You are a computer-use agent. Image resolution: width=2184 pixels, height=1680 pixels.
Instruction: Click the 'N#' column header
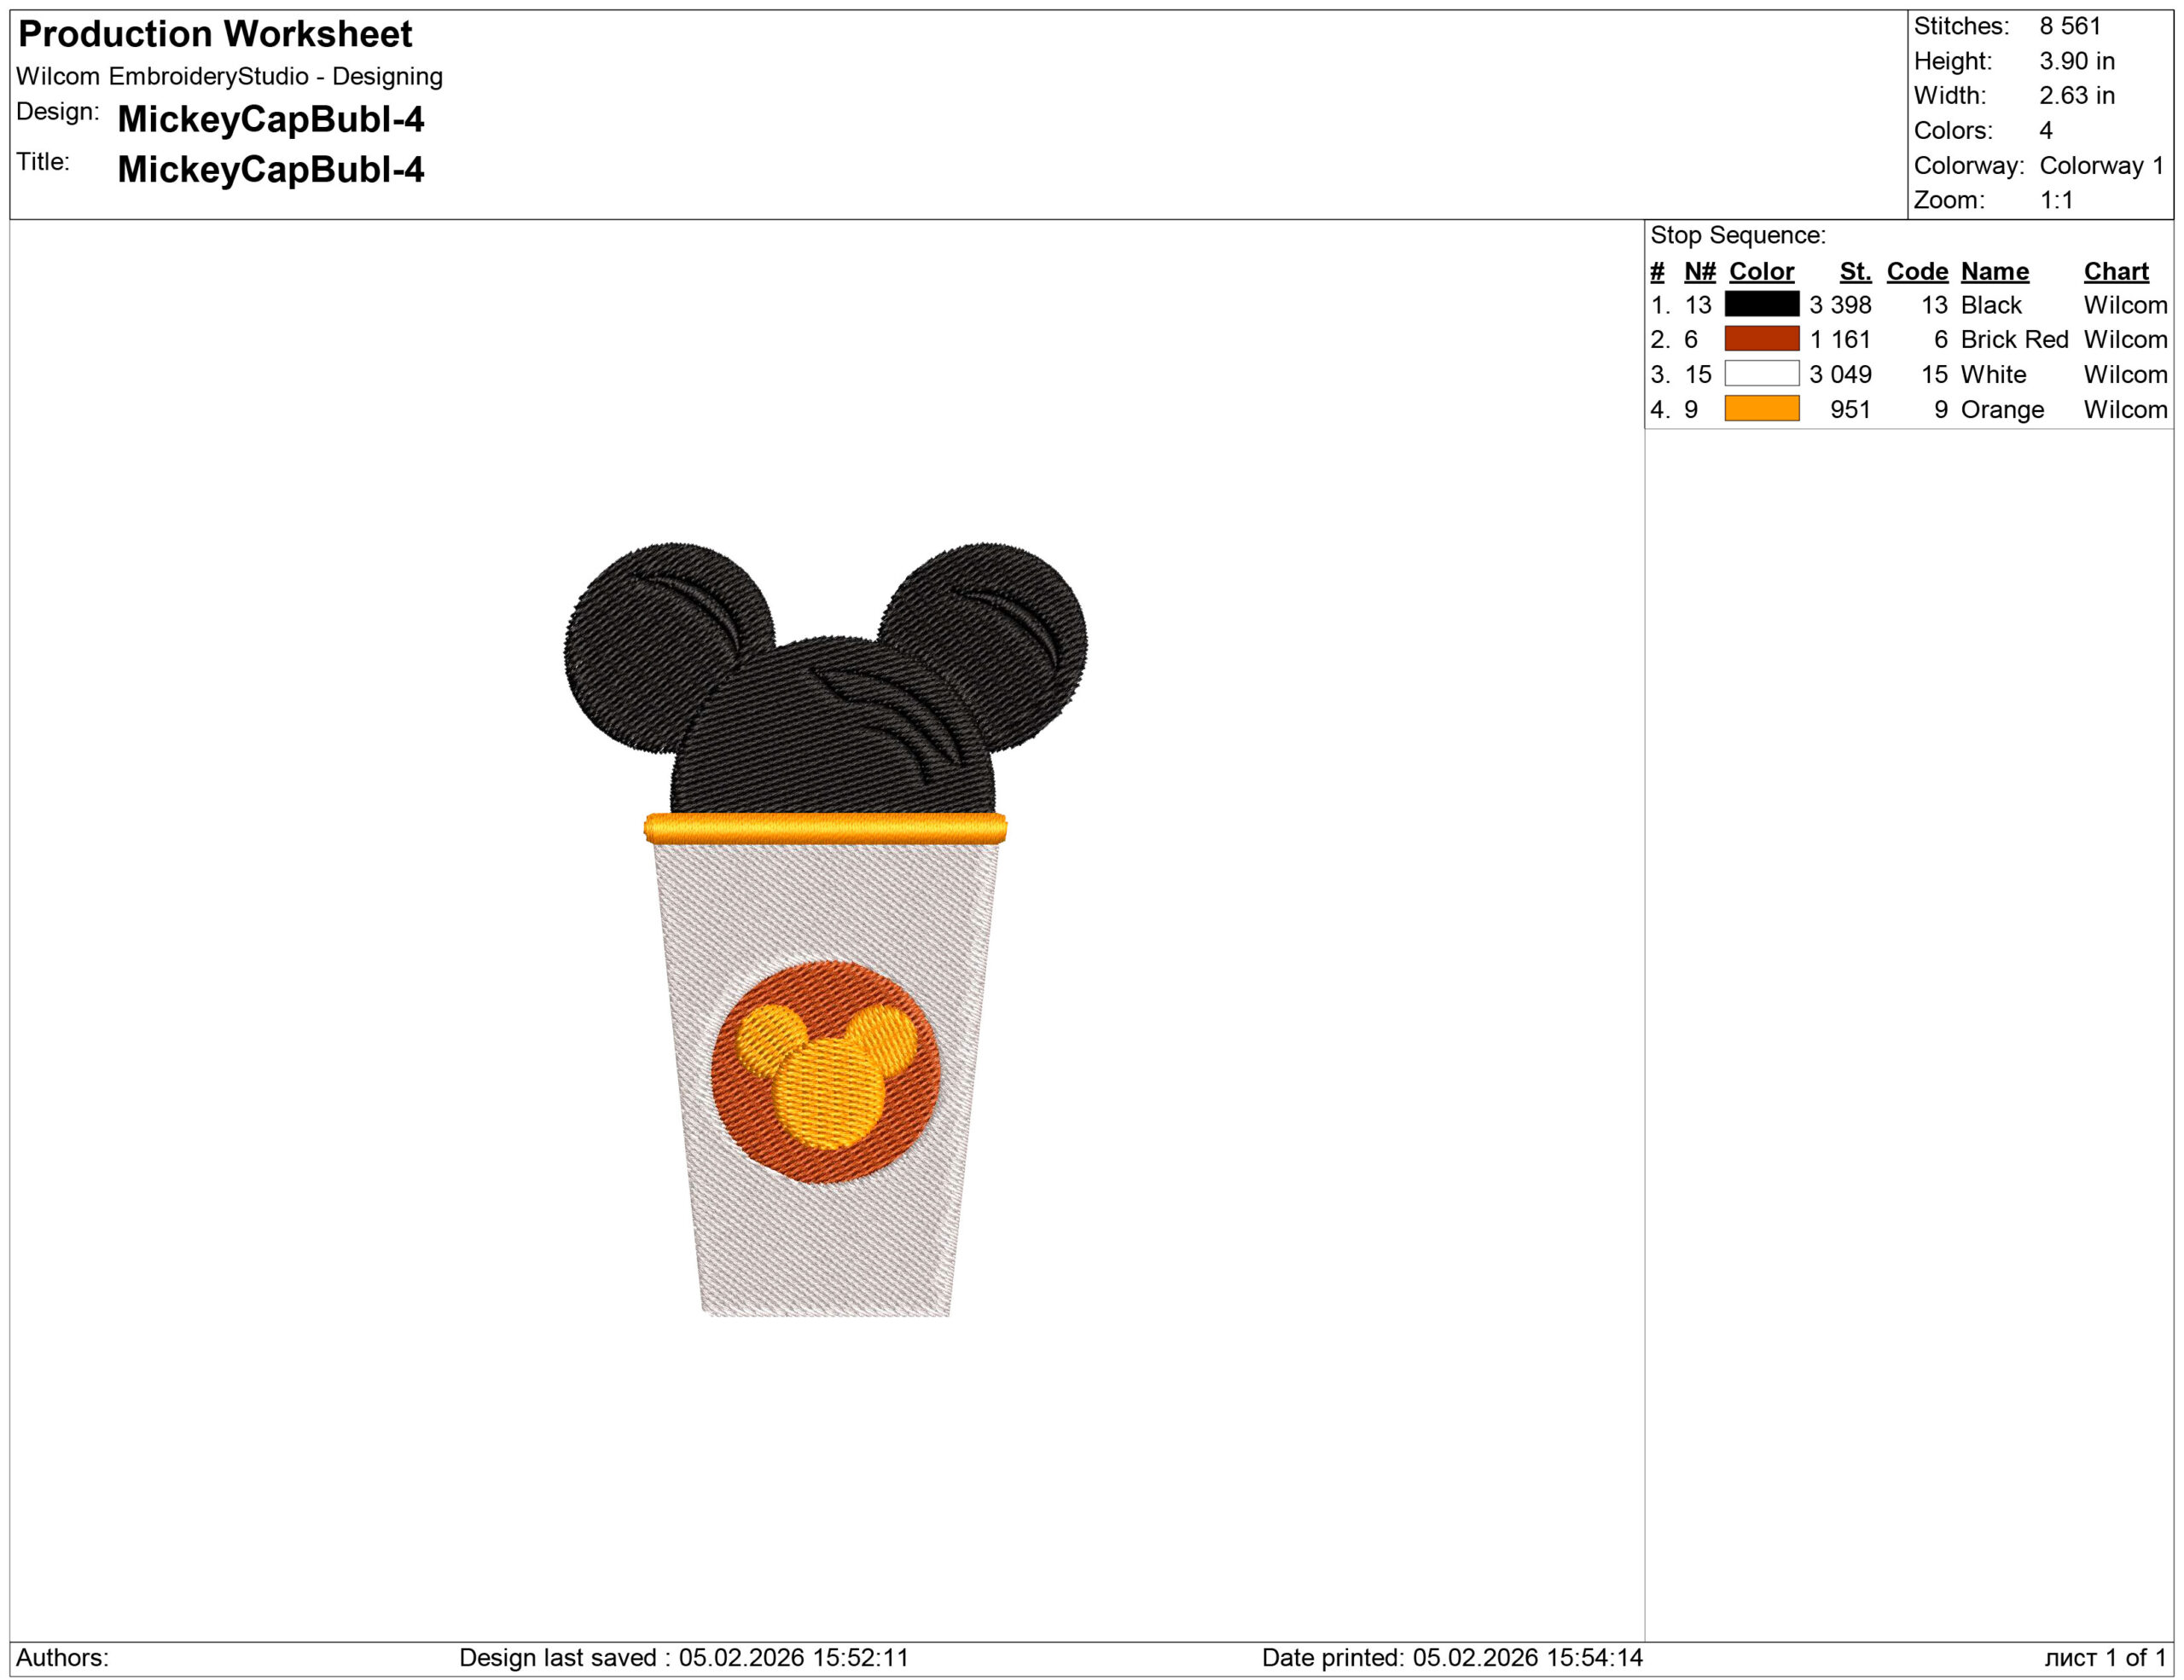coord(1699,272)
